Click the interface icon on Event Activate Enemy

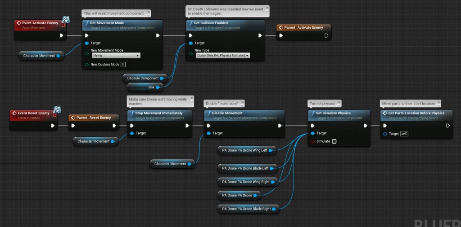(x=65, y=20)
